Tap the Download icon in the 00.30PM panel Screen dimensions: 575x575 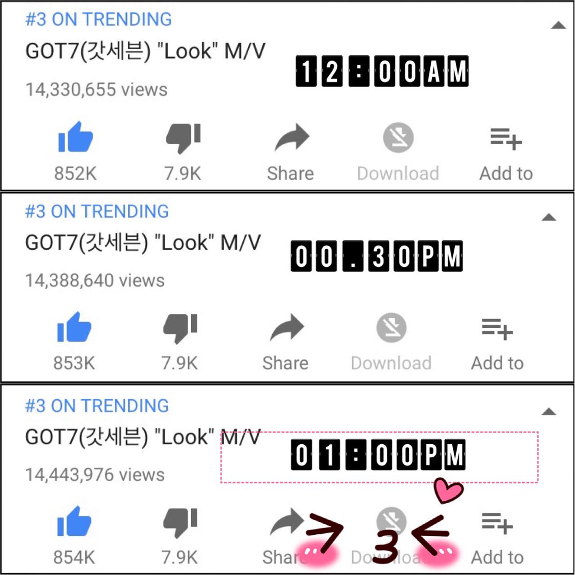391,328
